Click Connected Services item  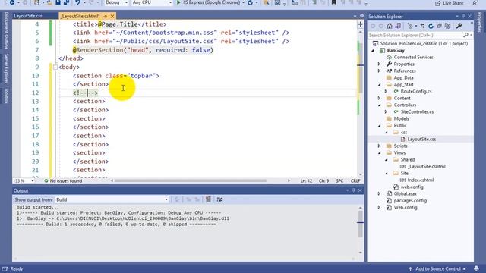[413, 58]
